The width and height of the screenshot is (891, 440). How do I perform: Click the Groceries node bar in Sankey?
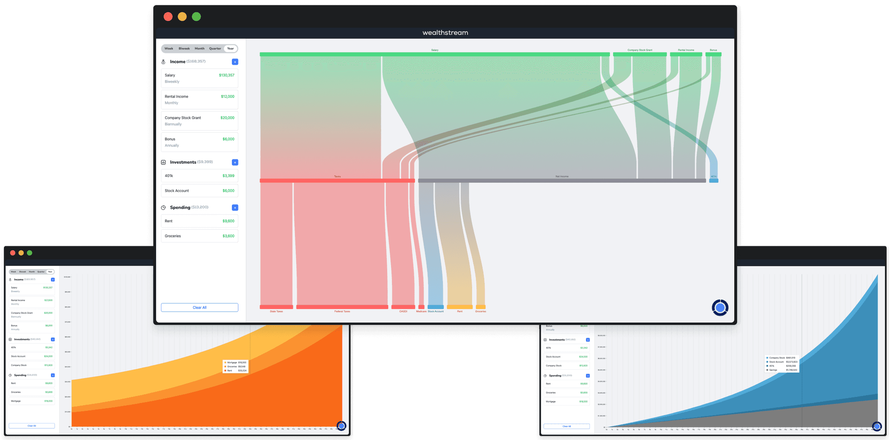(x=481, y=307)
